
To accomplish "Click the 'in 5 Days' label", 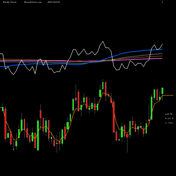I will click(169, 123).
